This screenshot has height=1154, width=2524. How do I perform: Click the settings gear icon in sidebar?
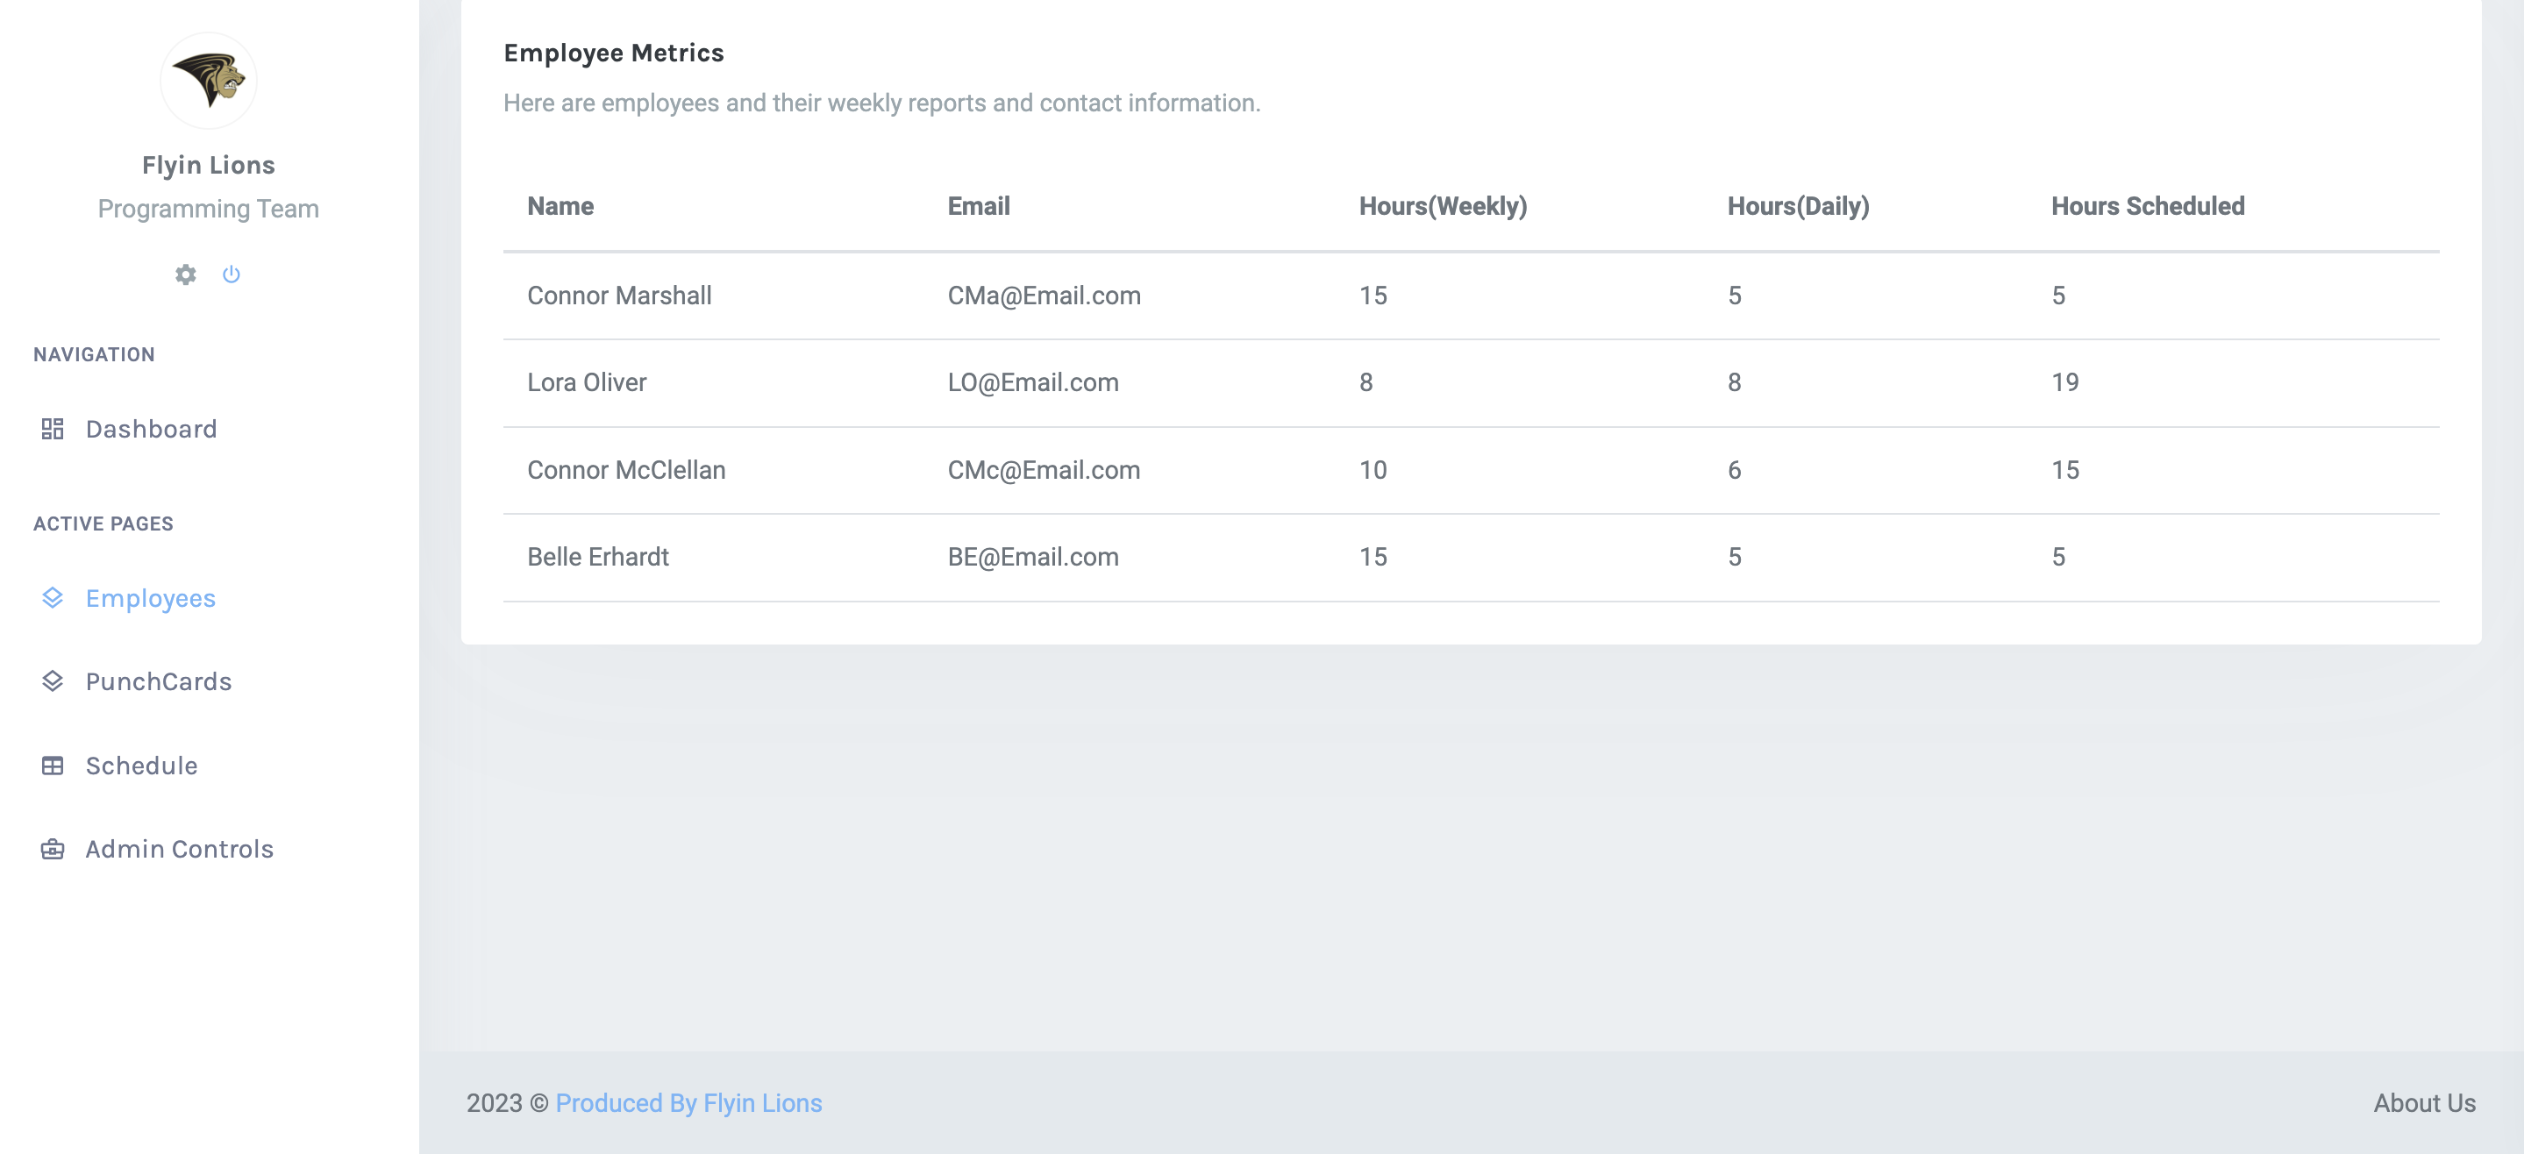185,274
